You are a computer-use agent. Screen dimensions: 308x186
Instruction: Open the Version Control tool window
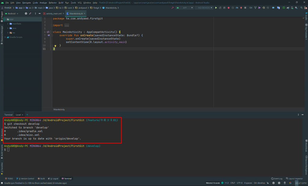25,179
